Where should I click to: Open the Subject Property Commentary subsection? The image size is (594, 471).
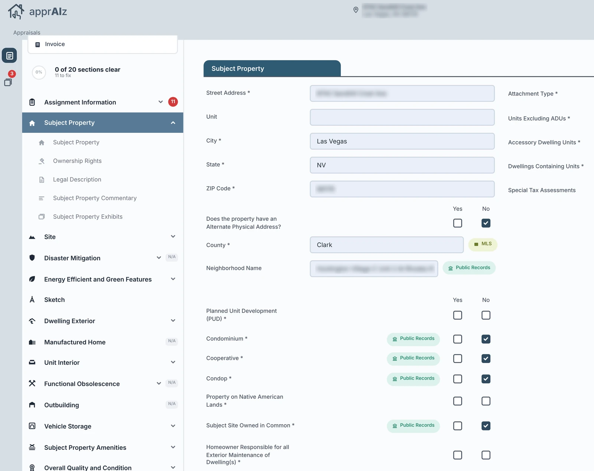[95, 198]
